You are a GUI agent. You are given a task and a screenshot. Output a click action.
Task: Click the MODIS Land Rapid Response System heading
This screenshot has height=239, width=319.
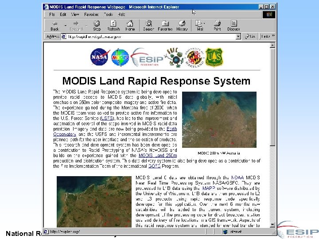[156, 81]
